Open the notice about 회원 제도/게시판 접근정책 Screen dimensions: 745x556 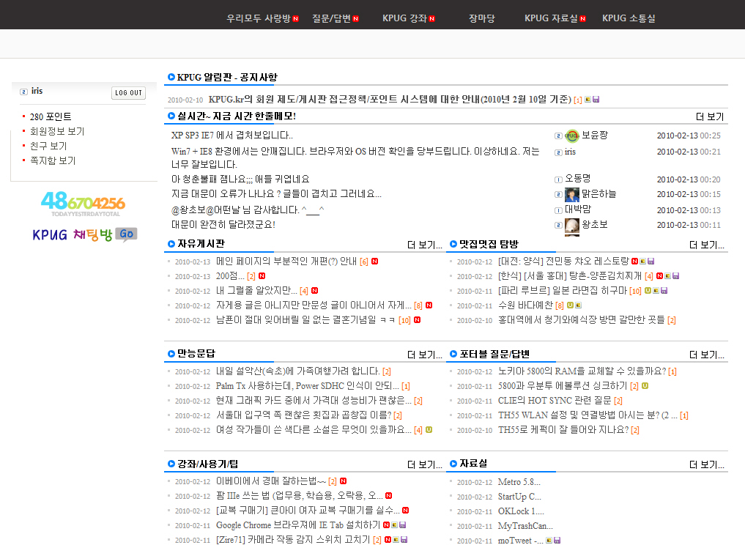pyautogui.click(x=390, y=100)
